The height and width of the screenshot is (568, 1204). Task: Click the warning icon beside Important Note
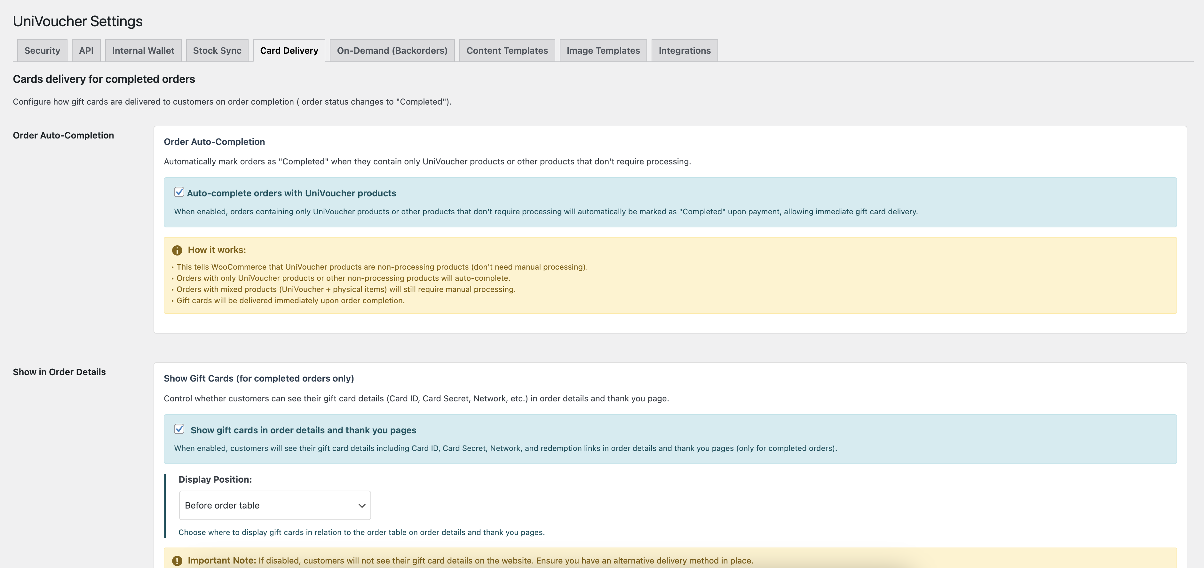177,561
